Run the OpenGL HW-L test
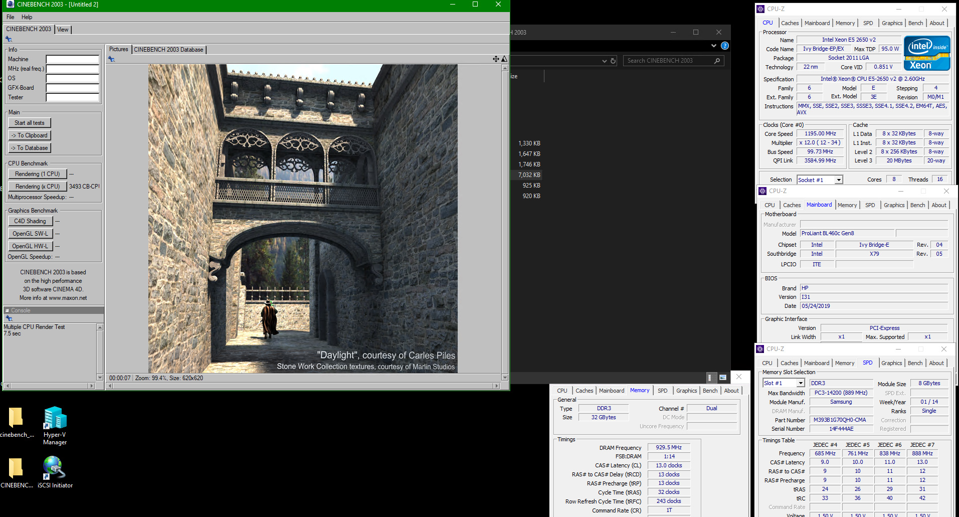Viewport: 959px width, 517px height. click(30, 246)
